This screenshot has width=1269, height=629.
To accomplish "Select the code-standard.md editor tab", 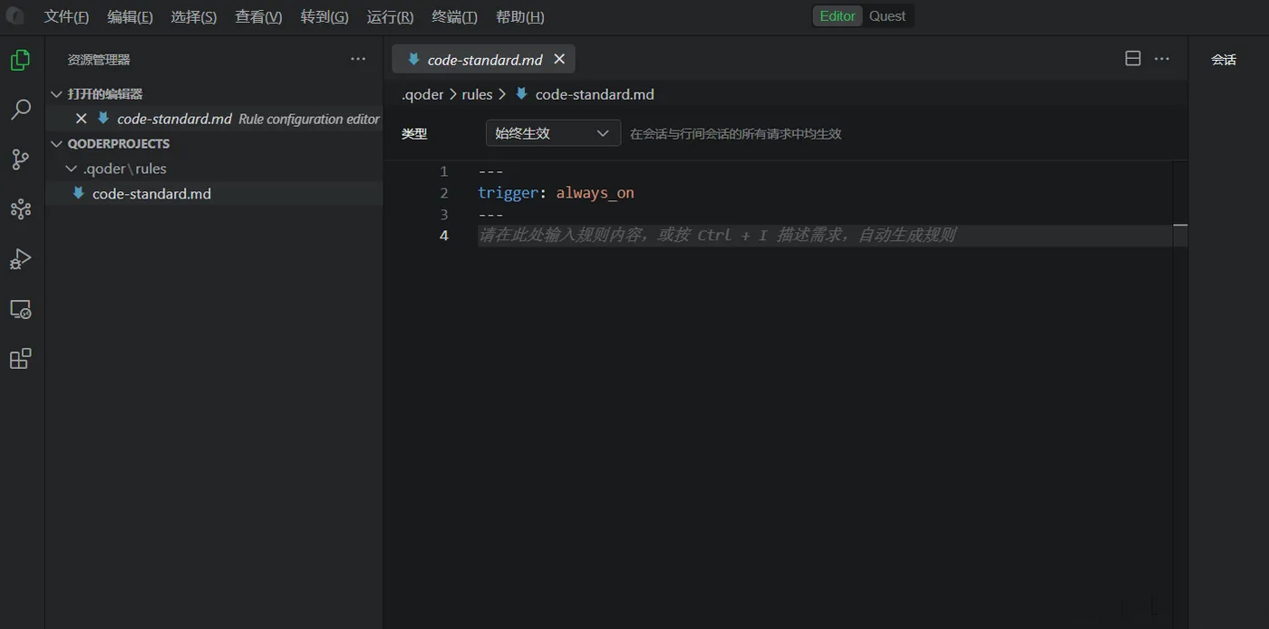I will pos(485,58).
